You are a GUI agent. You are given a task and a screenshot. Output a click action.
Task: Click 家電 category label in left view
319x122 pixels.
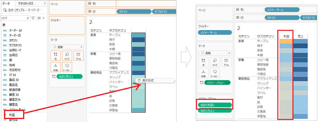[93, 54]
